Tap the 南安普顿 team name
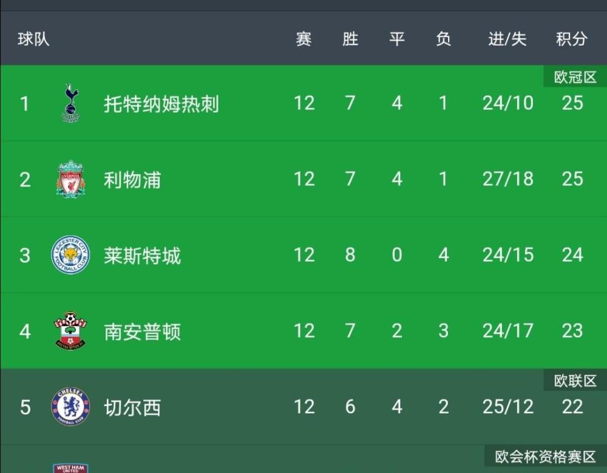The width and height of the screenshot is (607, 473). coord(142,332)
